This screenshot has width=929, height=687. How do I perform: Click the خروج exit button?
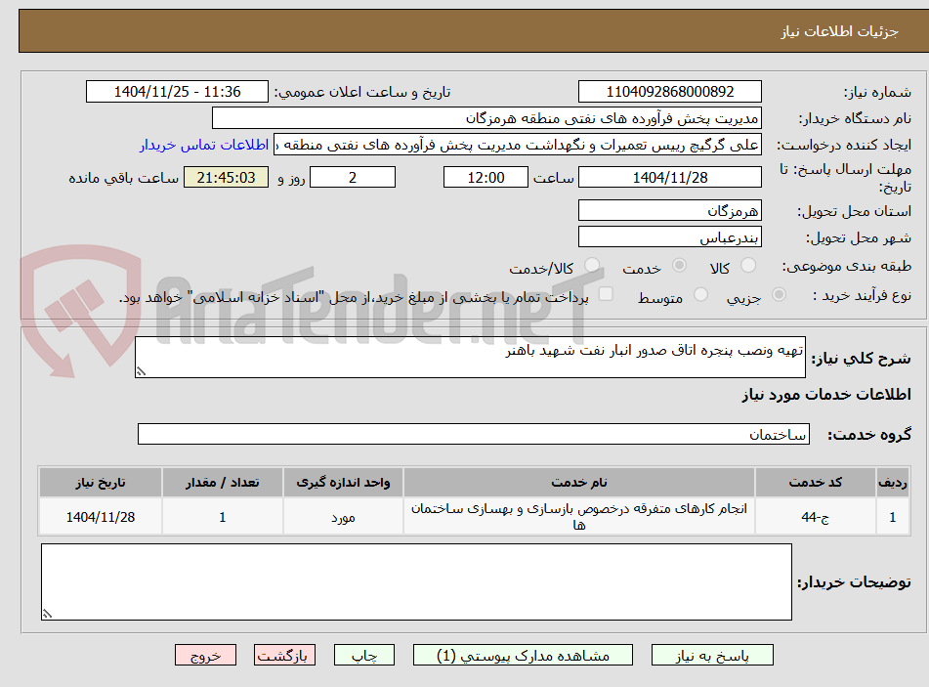(x=205, y=656)
